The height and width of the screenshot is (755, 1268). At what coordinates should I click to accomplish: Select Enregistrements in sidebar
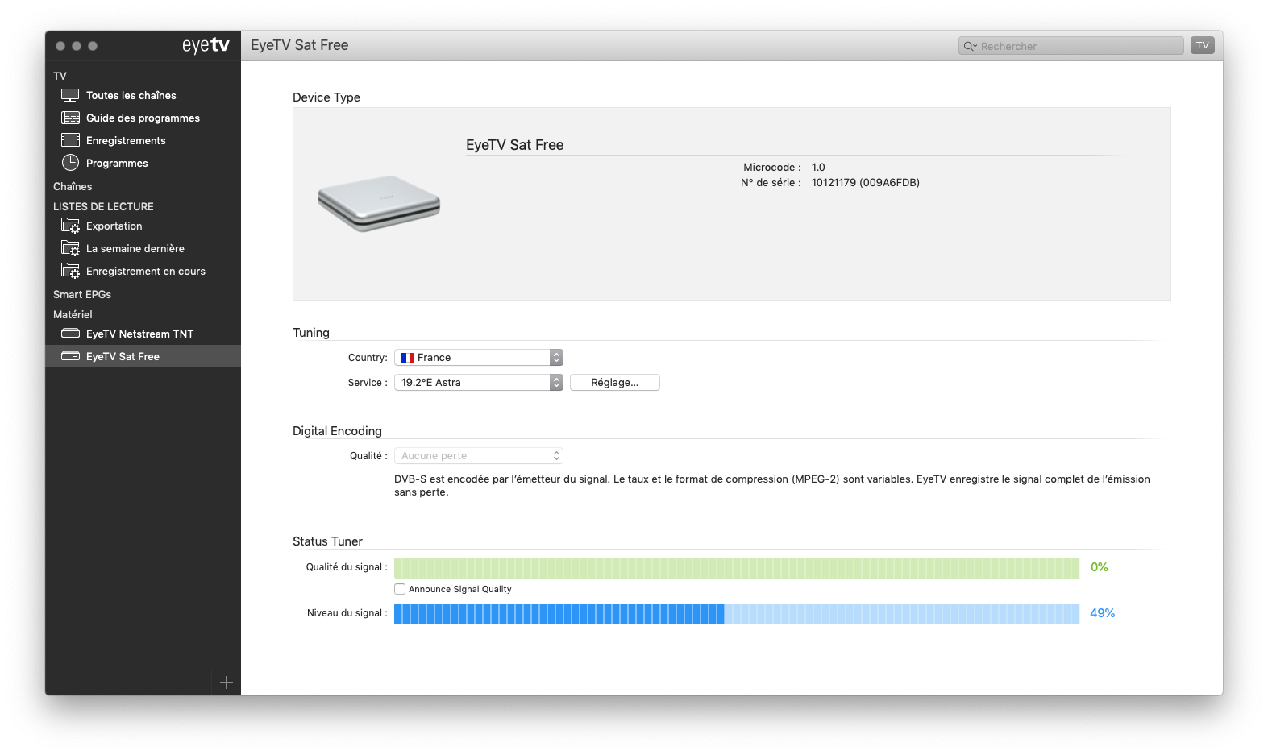(x=143, y=140)
